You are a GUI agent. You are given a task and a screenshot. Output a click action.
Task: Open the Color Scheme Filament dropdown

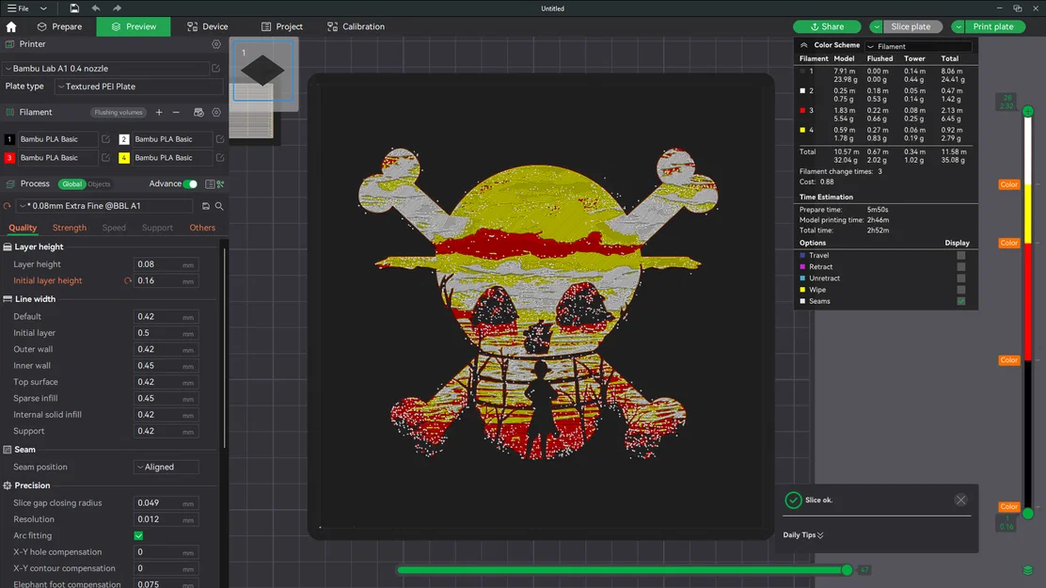point(920,47)
